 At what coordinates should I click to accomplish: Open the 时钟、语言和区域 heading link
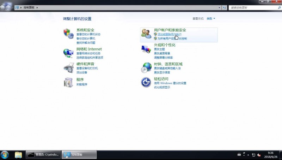[x=168, y=64]
